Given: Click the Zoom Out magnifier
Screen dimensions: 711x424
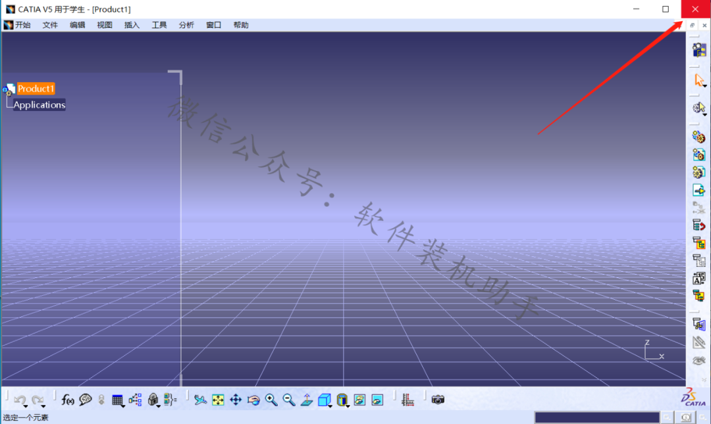Looking at the screenshot, I should pos(289,400).
